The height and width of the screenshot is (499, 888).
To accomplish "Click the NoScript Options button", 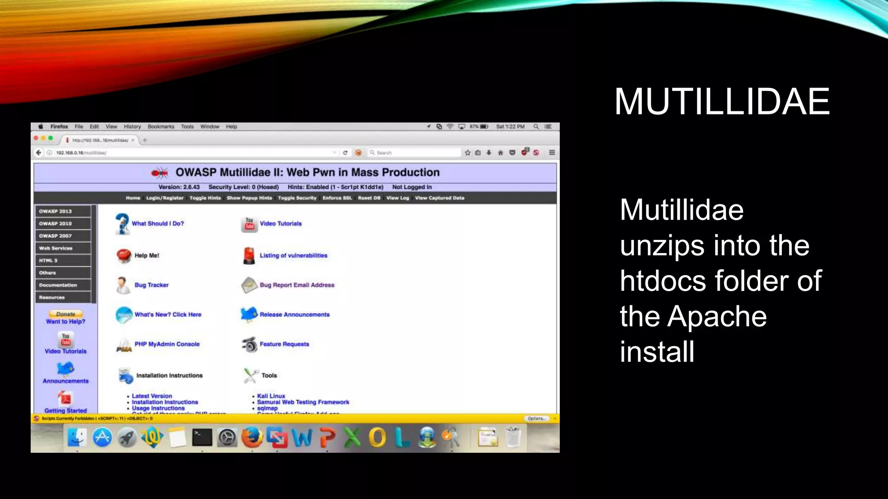I will (x=537, y=418).
